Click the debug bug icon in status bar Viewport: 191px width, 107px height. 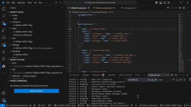tap(132, 106)
